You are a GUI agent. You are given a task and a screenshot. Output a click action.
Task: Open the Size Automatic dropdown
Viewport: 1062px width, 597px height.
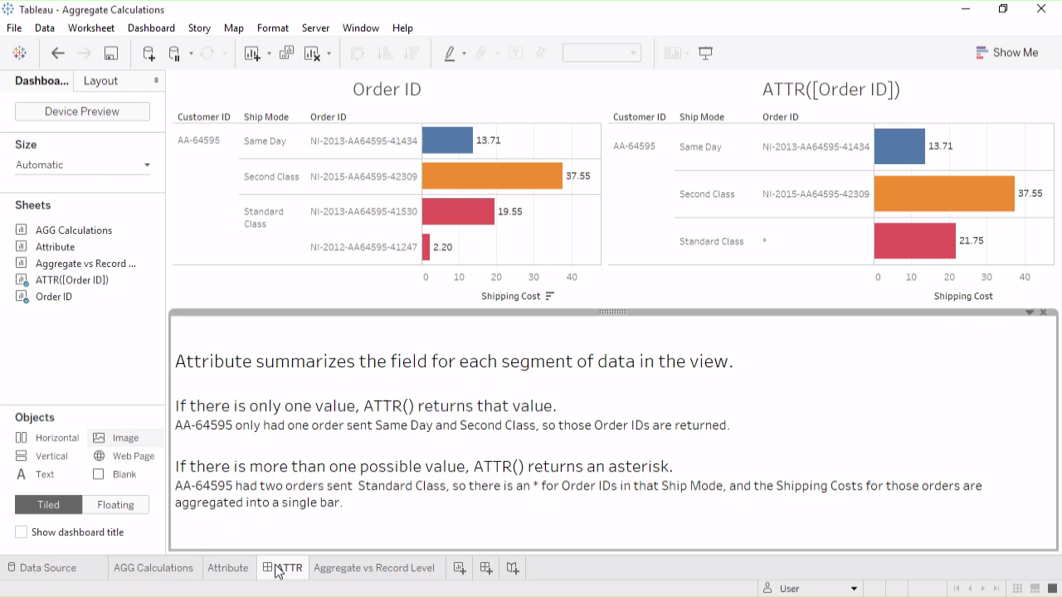coord(83,165)
